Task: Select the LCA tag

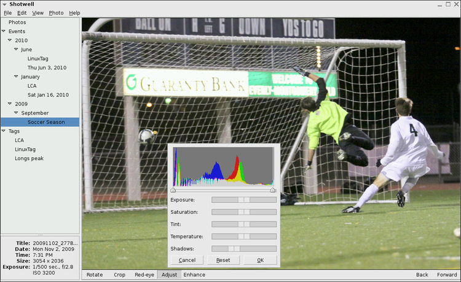Action: point(20,140)
